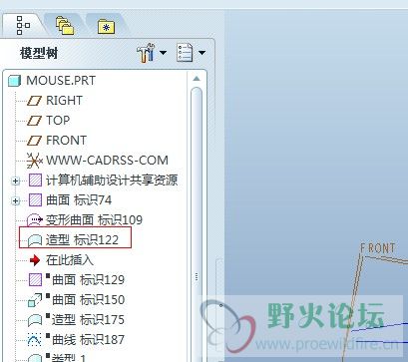Select the 在此插入 insert marker

point(70,260)
